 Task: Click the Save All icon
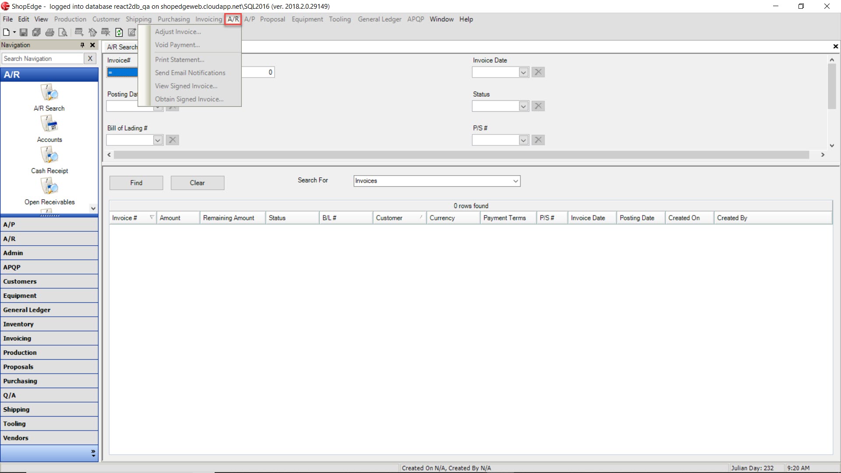tap(37, 32)
